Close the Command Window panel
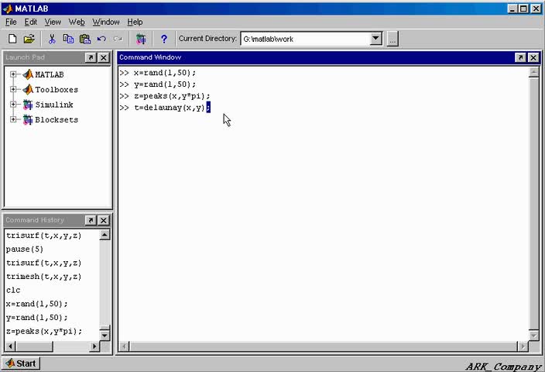 click(x=533, y=57)
